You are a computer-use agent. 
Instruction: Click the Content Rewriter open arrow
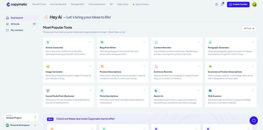pyautogui.click(x=198, y=42)
